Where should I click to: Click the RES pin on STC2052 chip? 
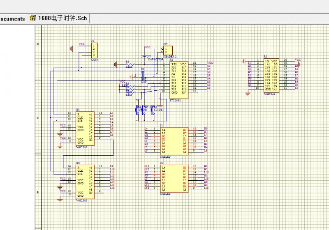click(x=174, y=64)
